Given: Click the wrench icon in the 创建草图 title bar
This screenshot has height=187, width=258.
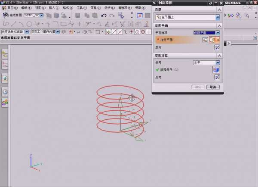Looking at the screenshot, I should pos(154,3).
